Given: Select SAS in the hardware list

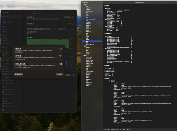Looking at the screenshot, I should [x=87, y=14].
